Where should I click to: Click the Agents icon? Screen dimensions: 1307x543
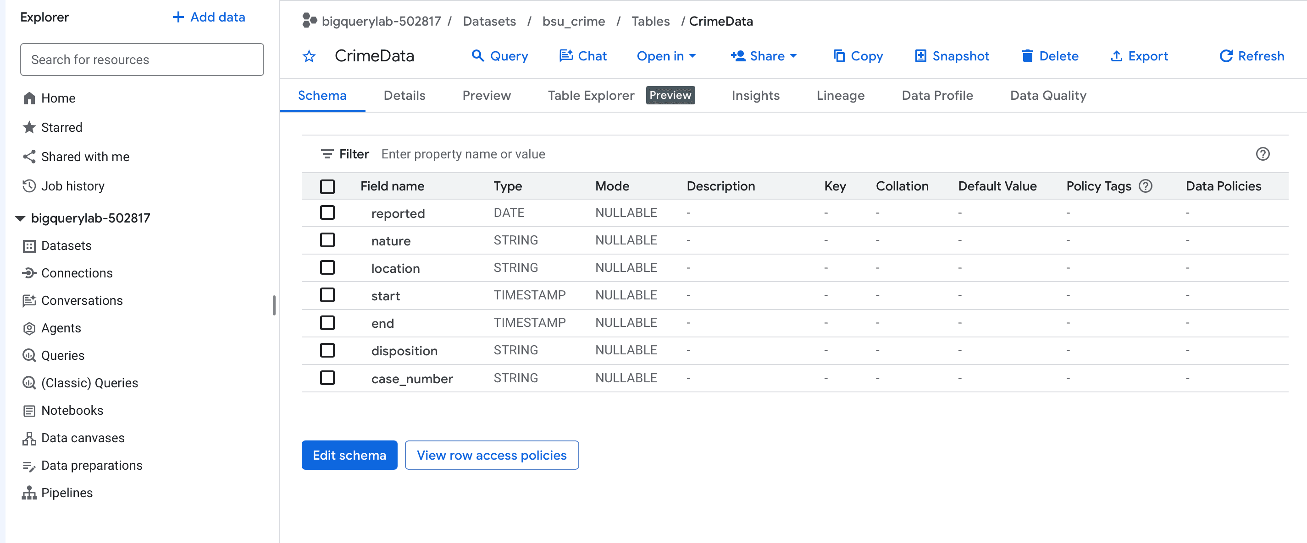[29, 328]
